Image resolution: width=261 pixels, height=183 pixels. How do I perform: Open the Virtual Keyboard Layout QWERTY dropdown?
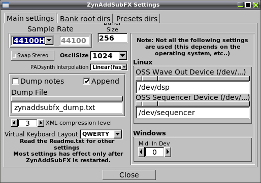pyautogui.click(x=101, y=134)
